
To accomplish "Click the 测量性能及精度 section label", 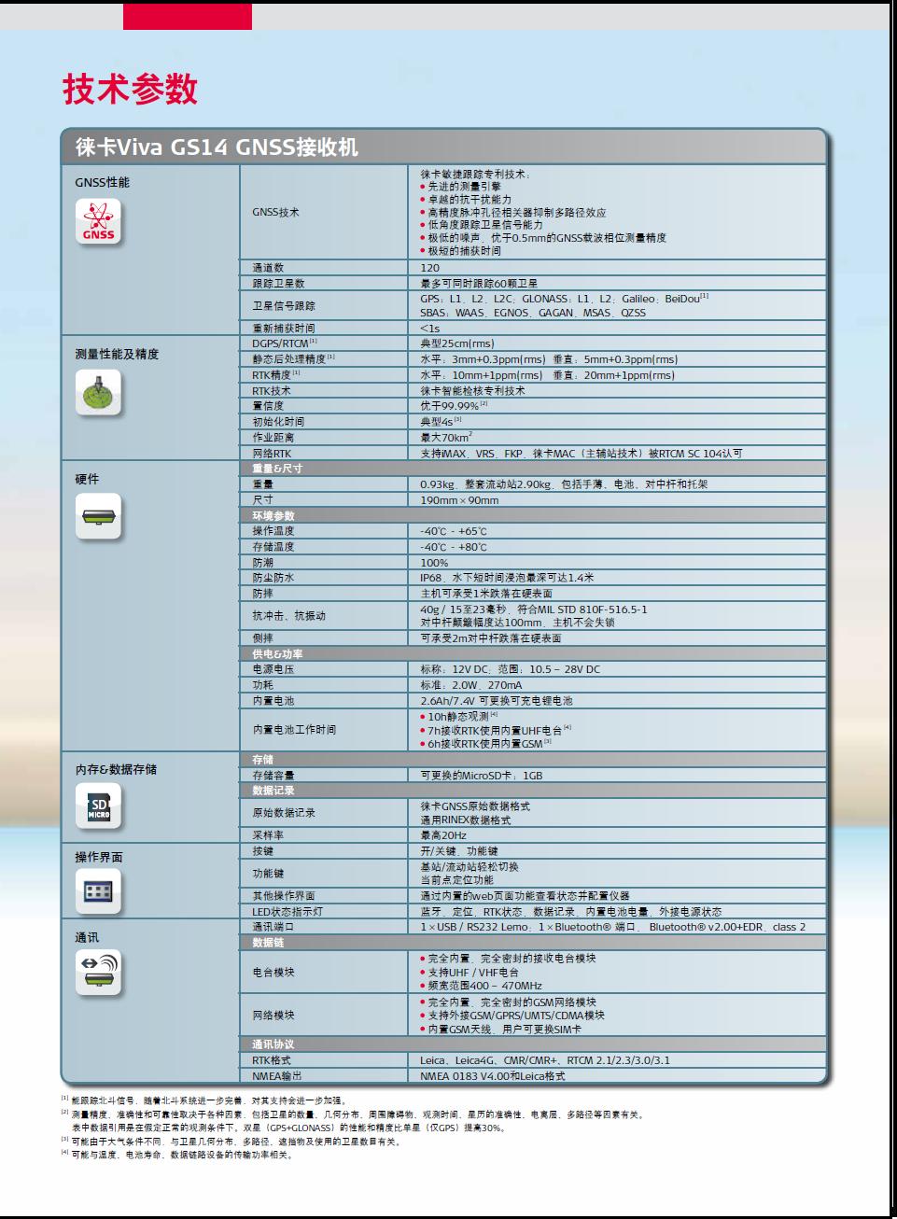I will 117,354.
